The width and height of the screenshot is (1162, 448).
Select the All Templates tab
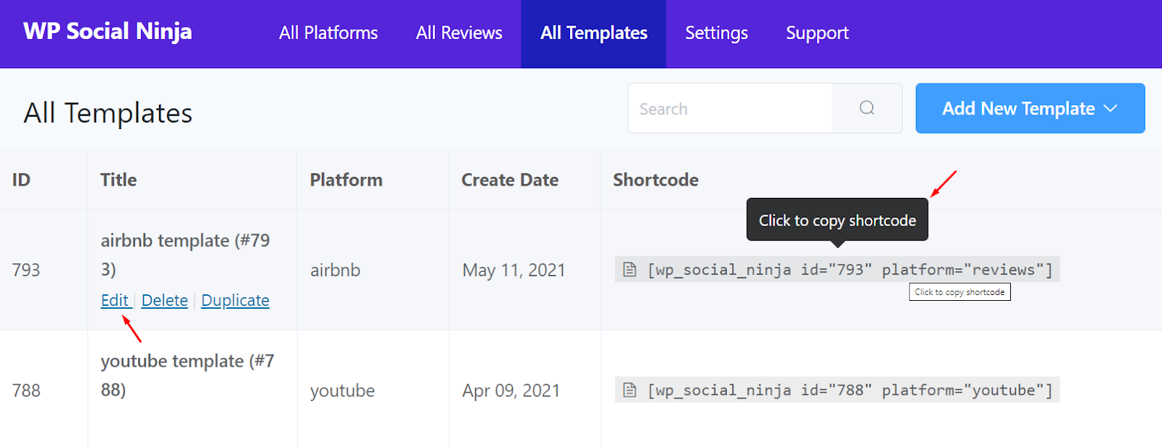click(593, 33)
